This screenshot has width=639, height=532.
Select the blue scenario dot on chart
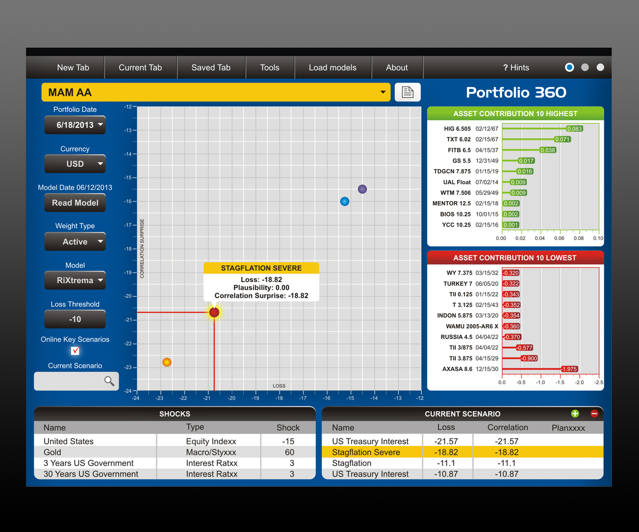(x=345, y=201)
